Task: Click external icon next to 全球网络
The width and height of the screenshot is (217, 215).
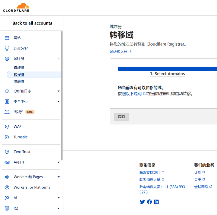Action: (x=211, y=186)
